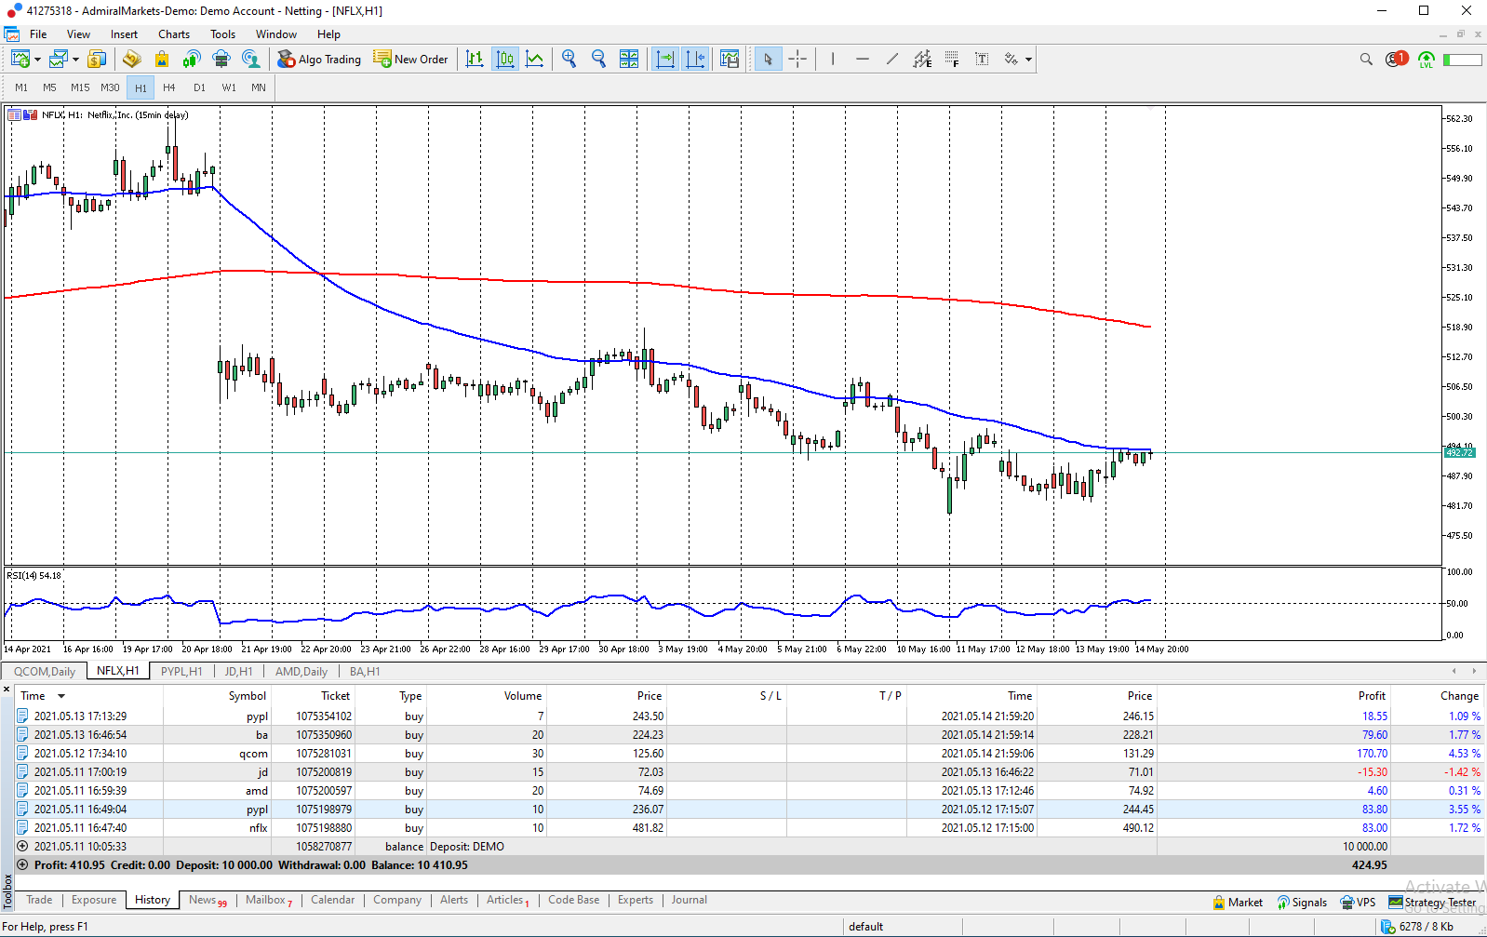Click the Zoom Out magnifier icon

[598, 59]
